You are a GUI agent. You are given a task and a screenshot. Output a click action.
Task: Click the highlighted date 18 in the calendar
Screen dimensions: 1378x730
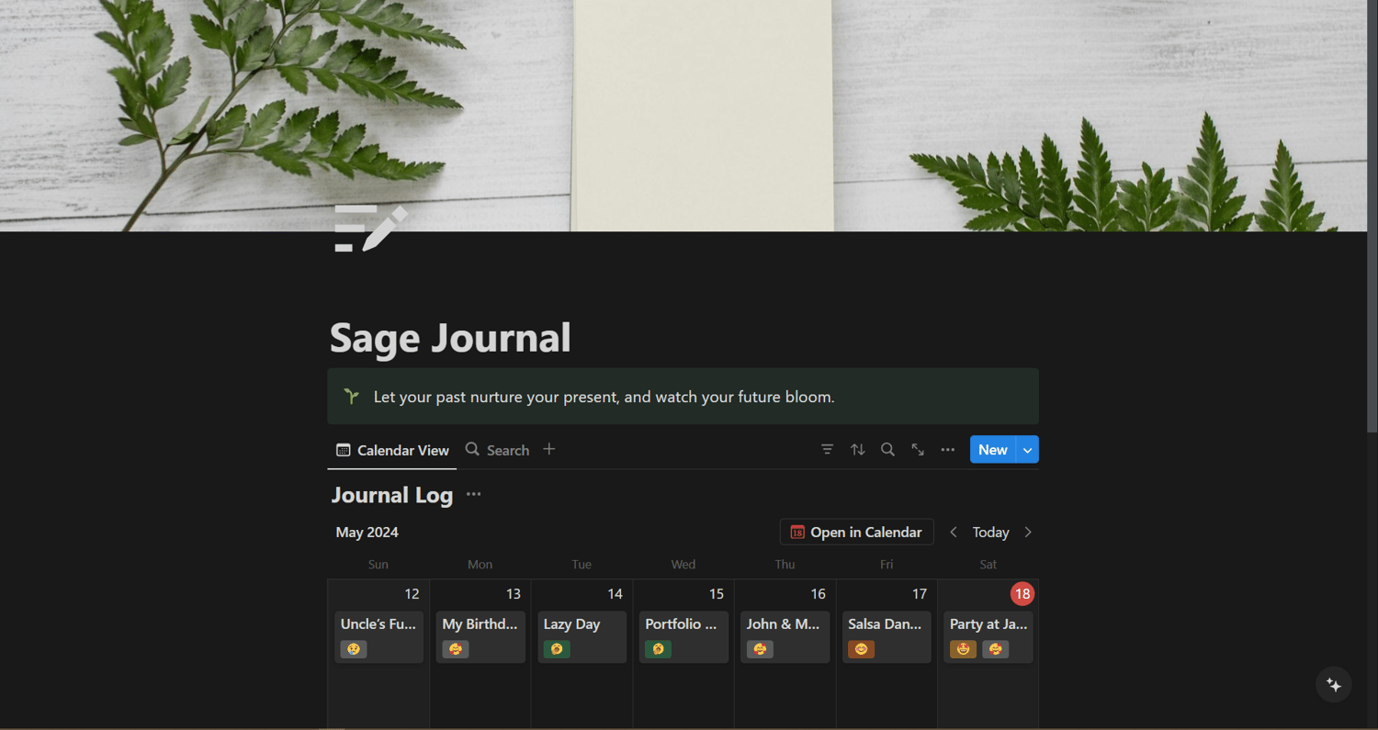tap(1022, 594)
